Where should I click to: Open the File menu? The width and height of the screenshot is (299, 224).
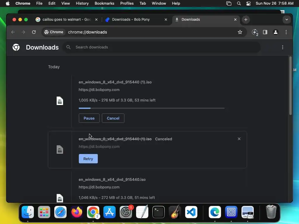[x=39, y=3]
